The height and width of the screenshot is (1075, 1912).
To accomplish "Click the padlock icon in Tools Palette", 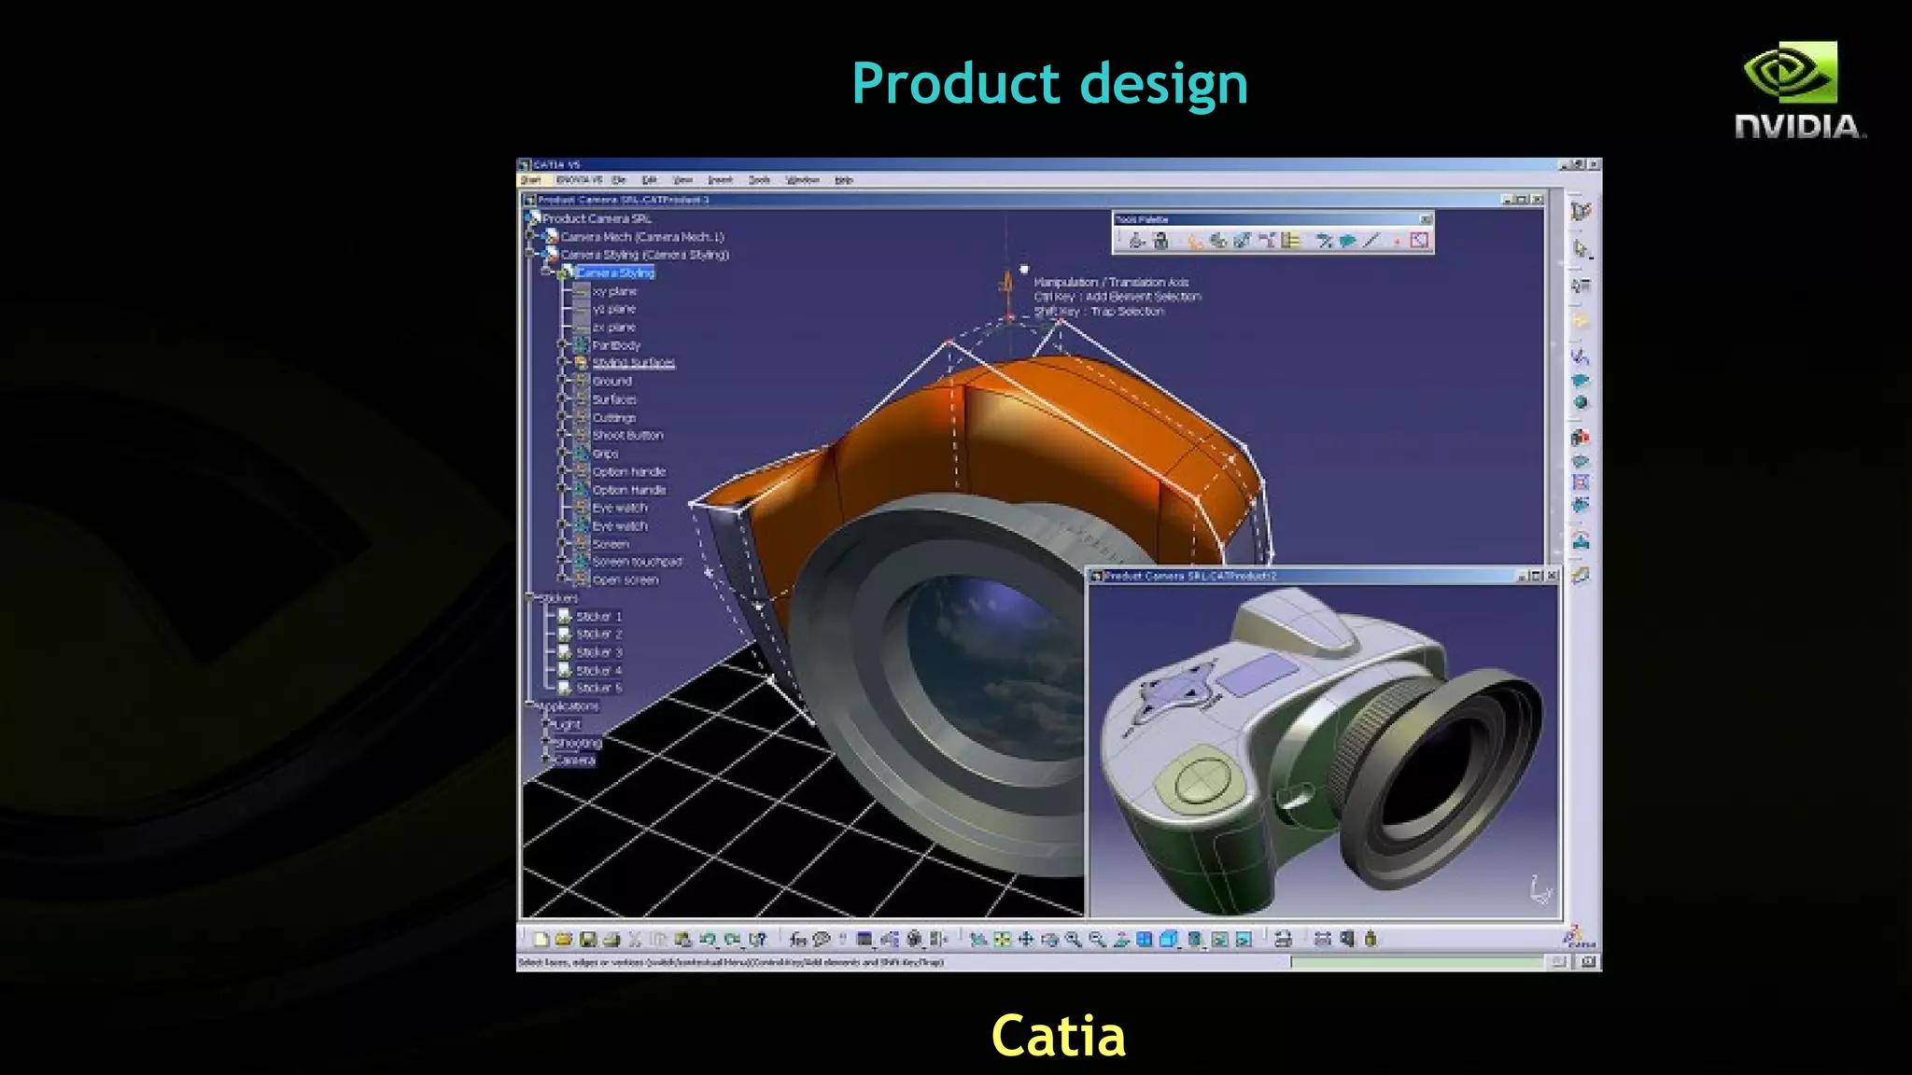I will click(1160, 241).
